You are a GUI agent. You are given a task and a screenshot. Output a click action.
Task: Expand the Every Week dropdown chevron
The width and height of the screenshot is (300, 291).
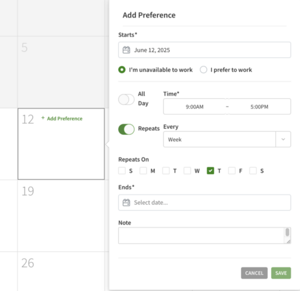tap(283, 140)
